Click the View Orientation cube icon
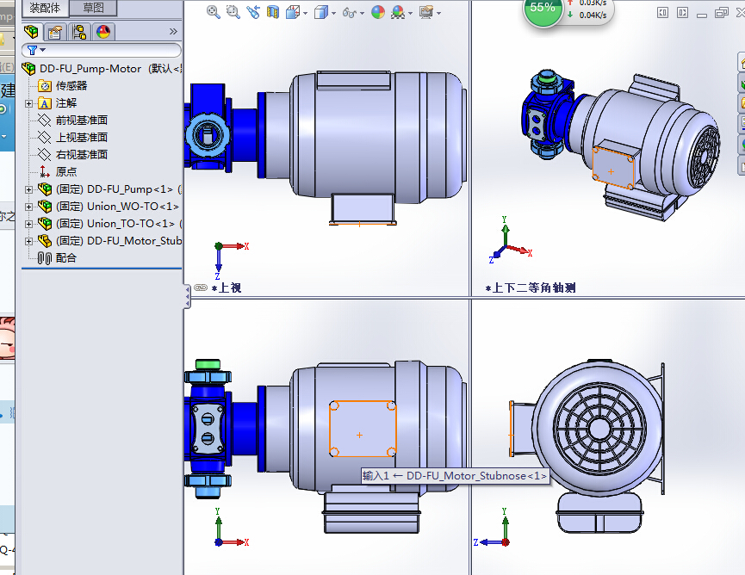The image size is (745, 575). [292, 12]
